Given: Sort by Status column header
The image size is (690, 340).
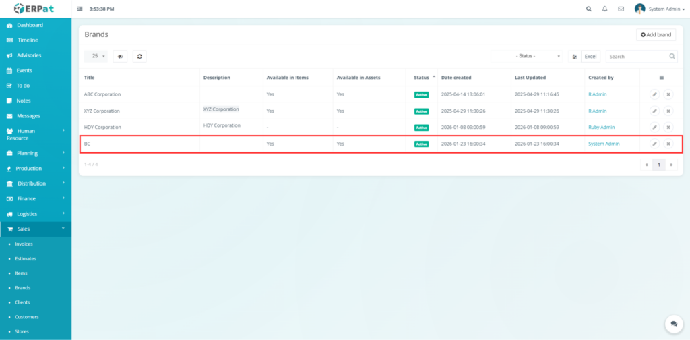Looking at the screenshot, I should [421, 78].
